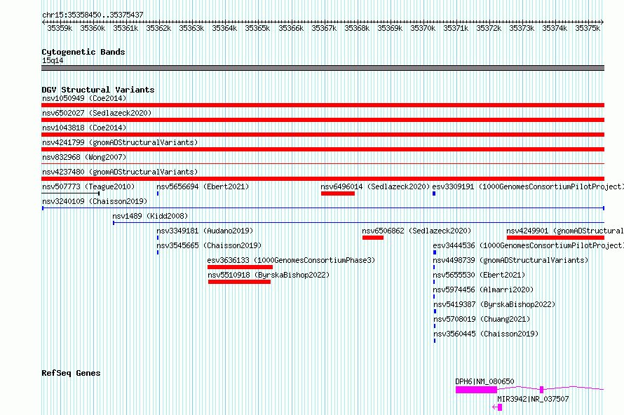Open the nsv1043818 (Coe2014) variant
Image resolution: width=624 pixels, height=415 pixels.
[x=84, y=128]
